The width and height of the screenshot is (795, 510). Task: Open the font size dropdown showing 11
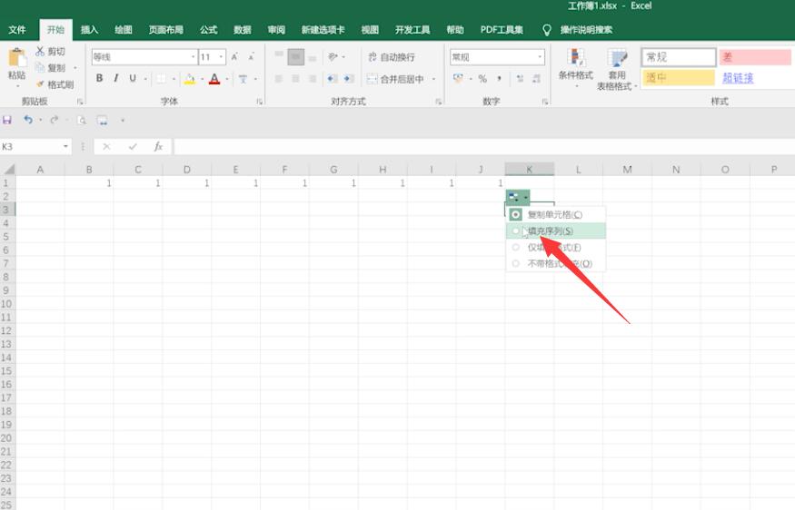click(x=221, y=57)
